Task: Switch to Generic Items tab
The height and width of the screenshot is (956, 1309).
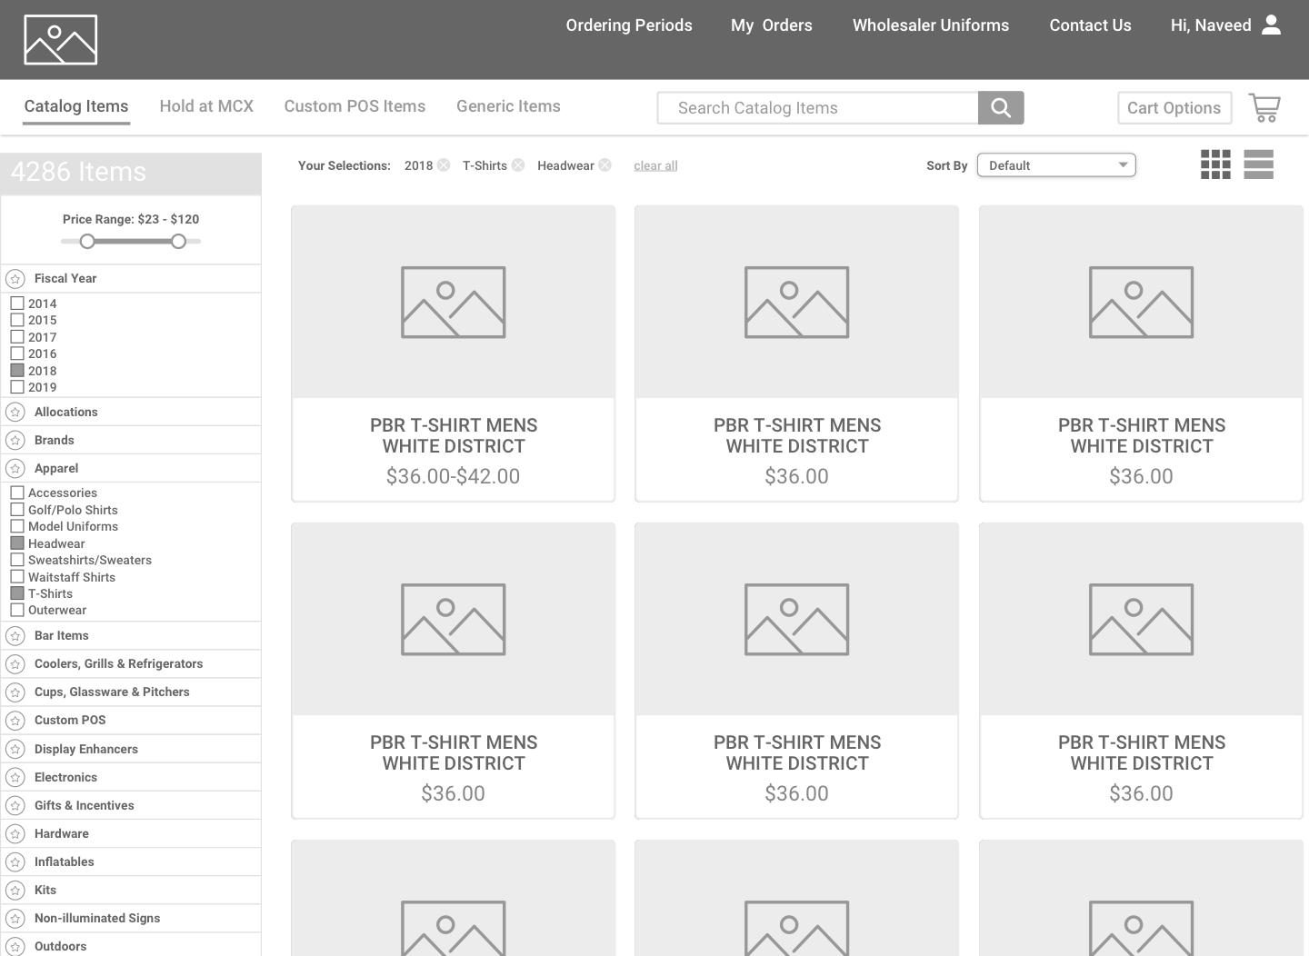Action: pos(508,106)
